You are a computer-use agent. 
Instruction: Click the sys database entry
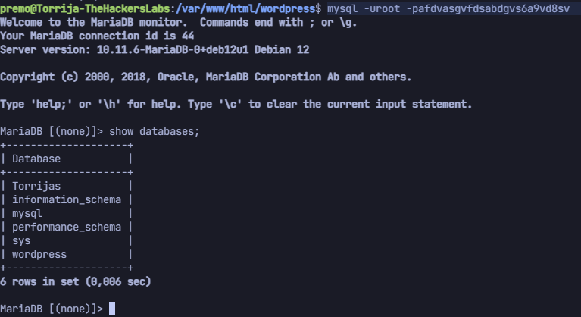coord(21,240)
